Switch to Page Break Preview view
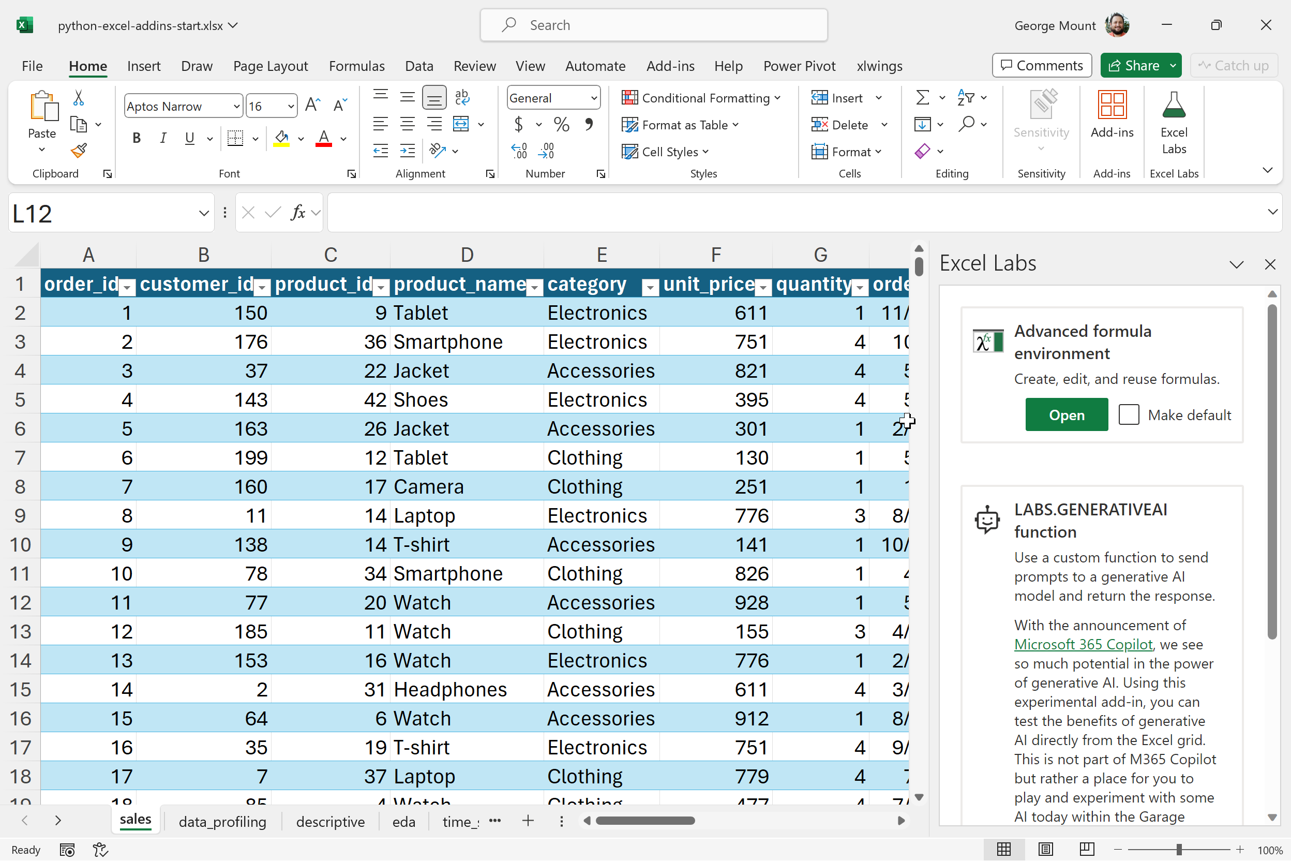The height and width of the screenshot is (861, 1291). coord(1086,850)
